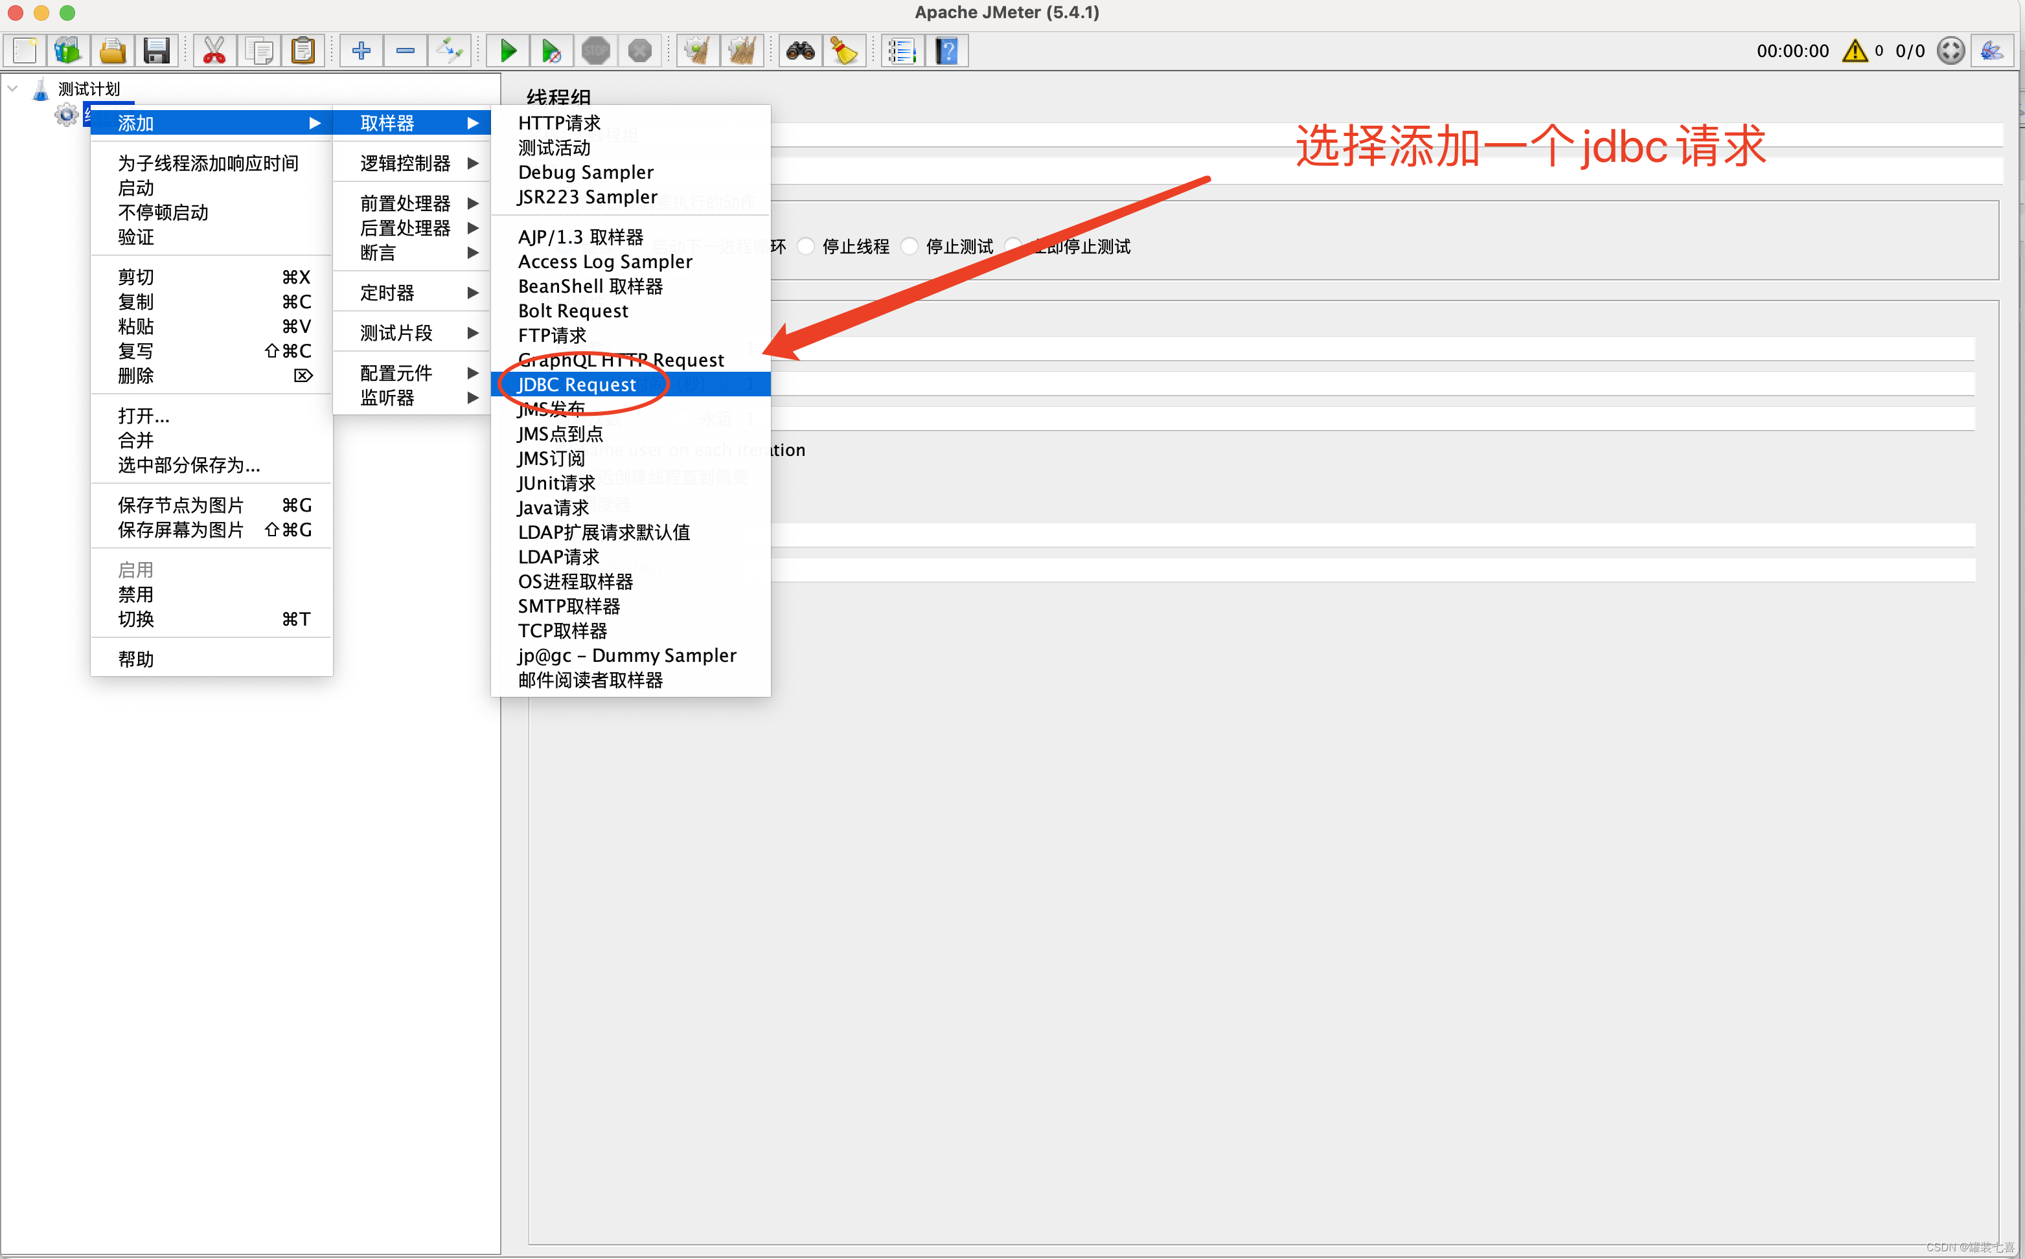2025x1259 pixels.
Task: Click the thread group gear icon
Action: click(67, 114)
